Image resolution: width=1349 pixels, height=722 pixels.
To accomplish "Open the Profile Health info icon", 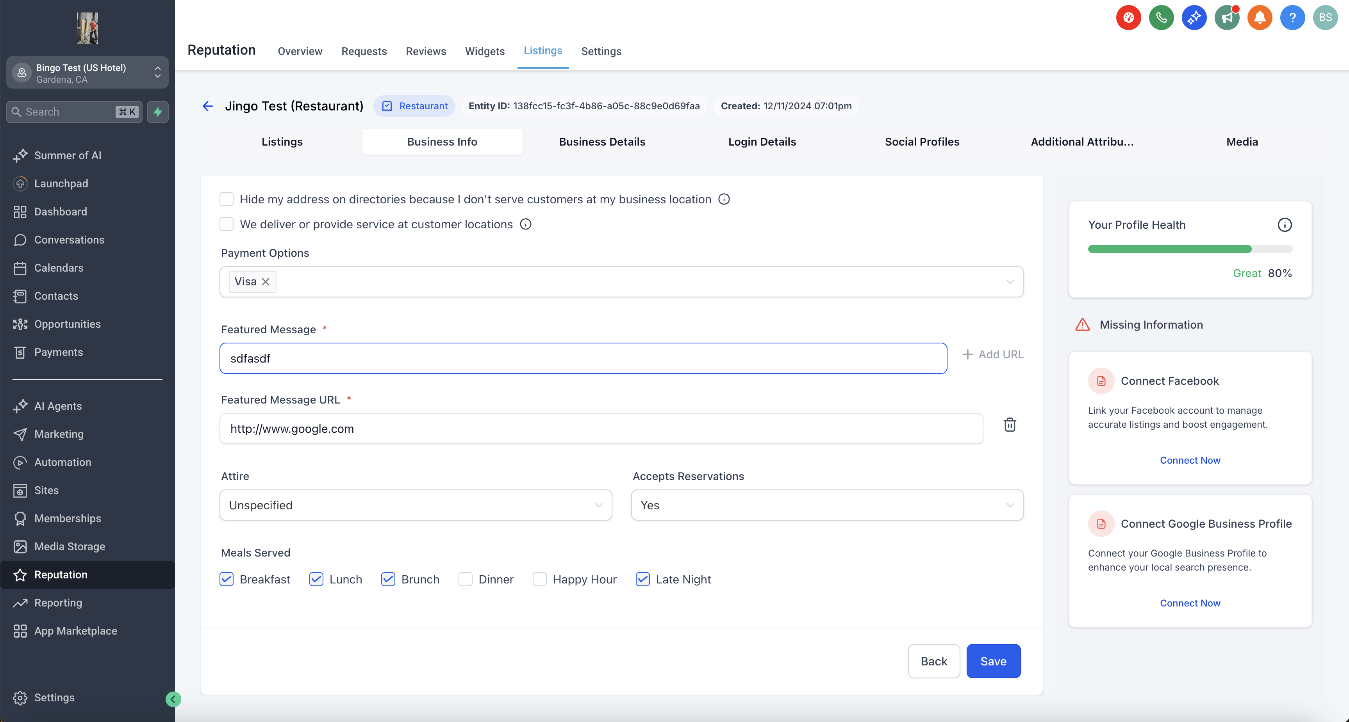I will pyautogui.click(x=1284, y=225).
